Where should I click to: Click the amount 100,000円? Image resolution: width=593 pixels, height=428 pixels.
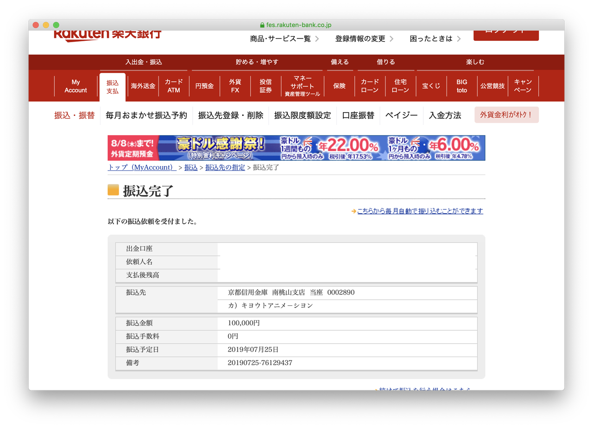(x=244, y=323)
